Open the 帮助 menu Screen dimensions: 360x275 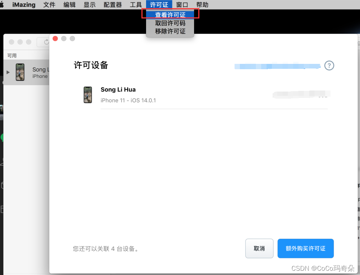click(x=202, y=5)
